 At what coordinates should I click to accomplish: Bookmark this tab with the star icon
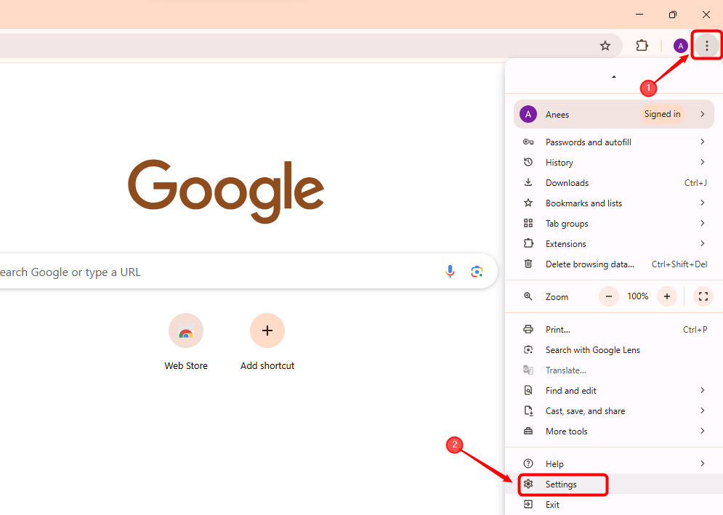[605, 46]
